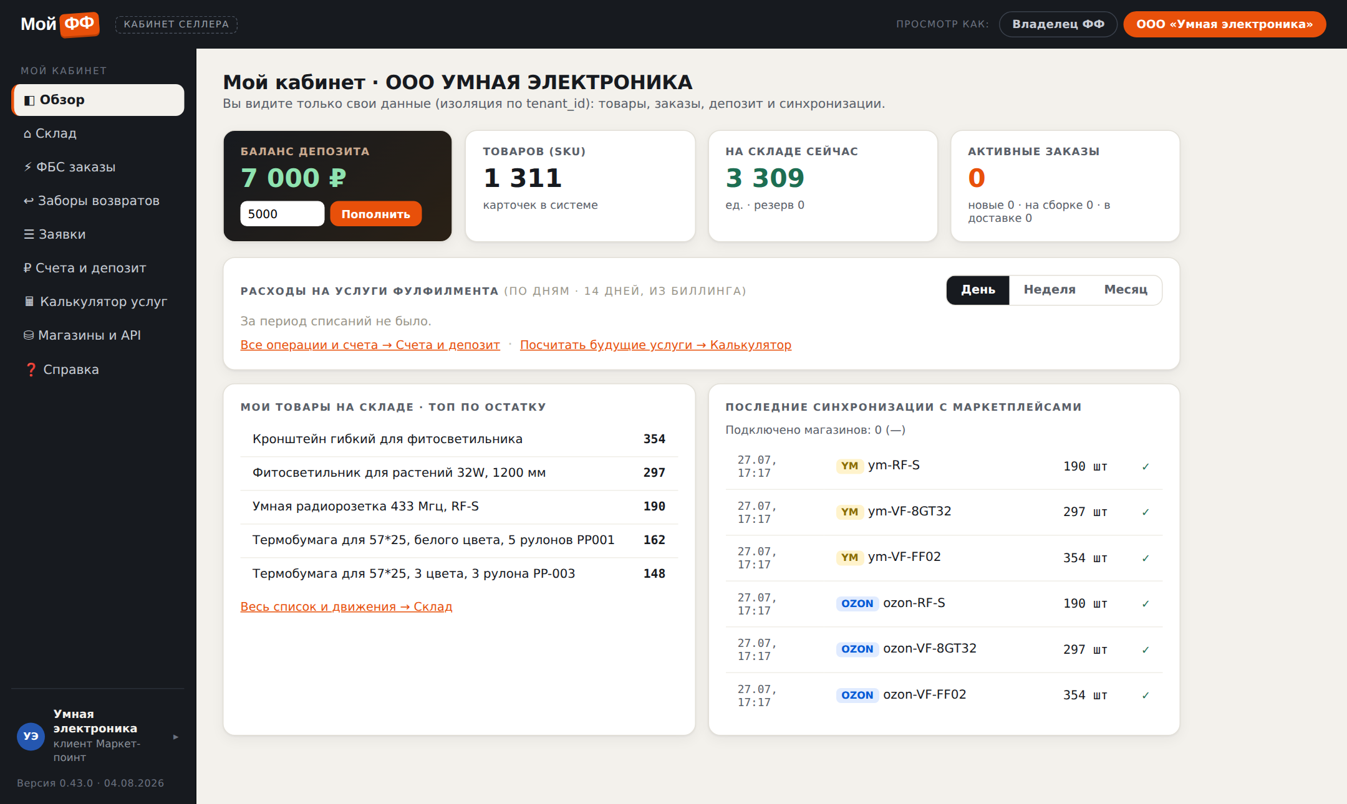The height and width of the screenshot is (804, 1347).
Task: Select the Месяц period
Action: (1126, 290)
